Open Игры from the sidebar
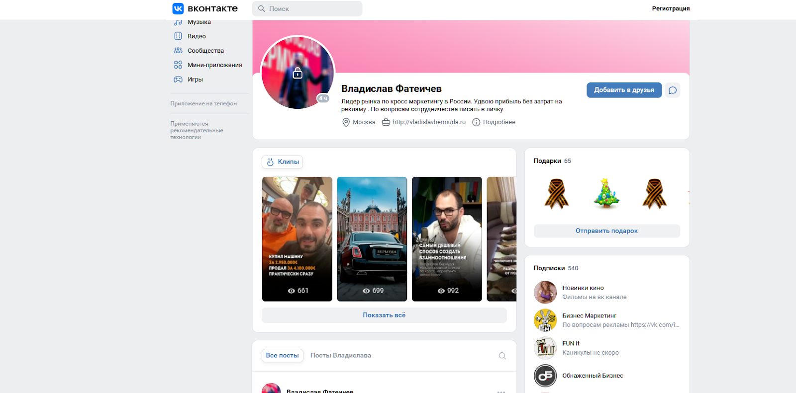Viewport: 796px width, 393px height. point(195,79)
